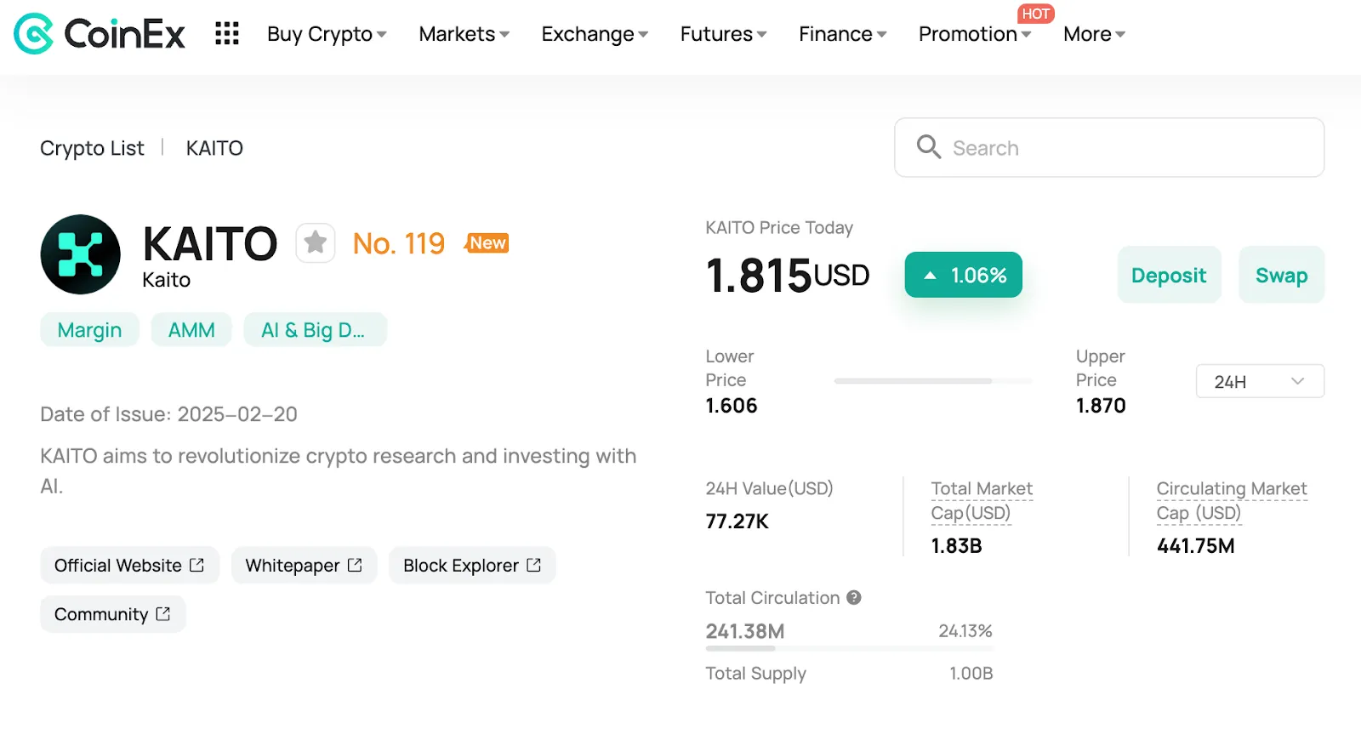Open the Official Website link
The image size is (1361, 729).
point(129,566)
